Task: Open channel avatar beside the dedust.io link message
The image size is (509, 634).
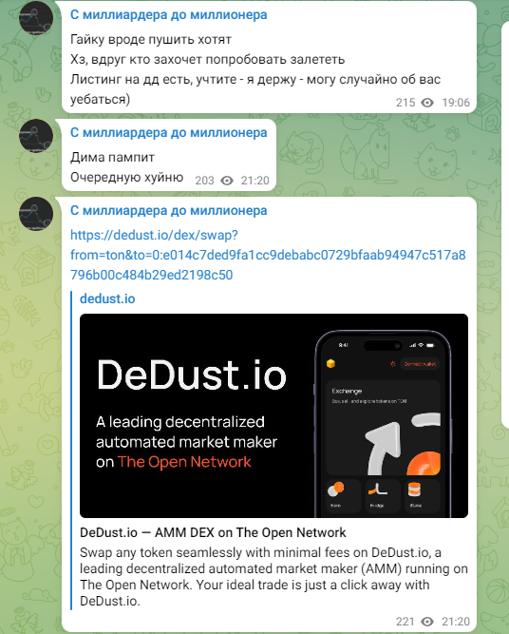Action: click(36, 214)
